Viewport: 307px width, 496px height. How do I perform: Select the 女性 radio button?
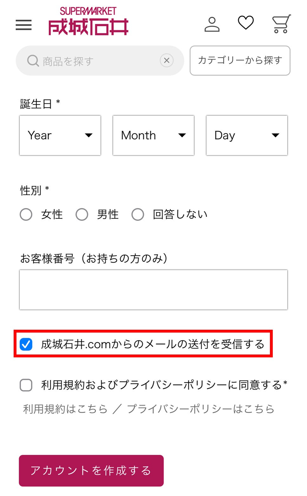(x=26, y=214)
